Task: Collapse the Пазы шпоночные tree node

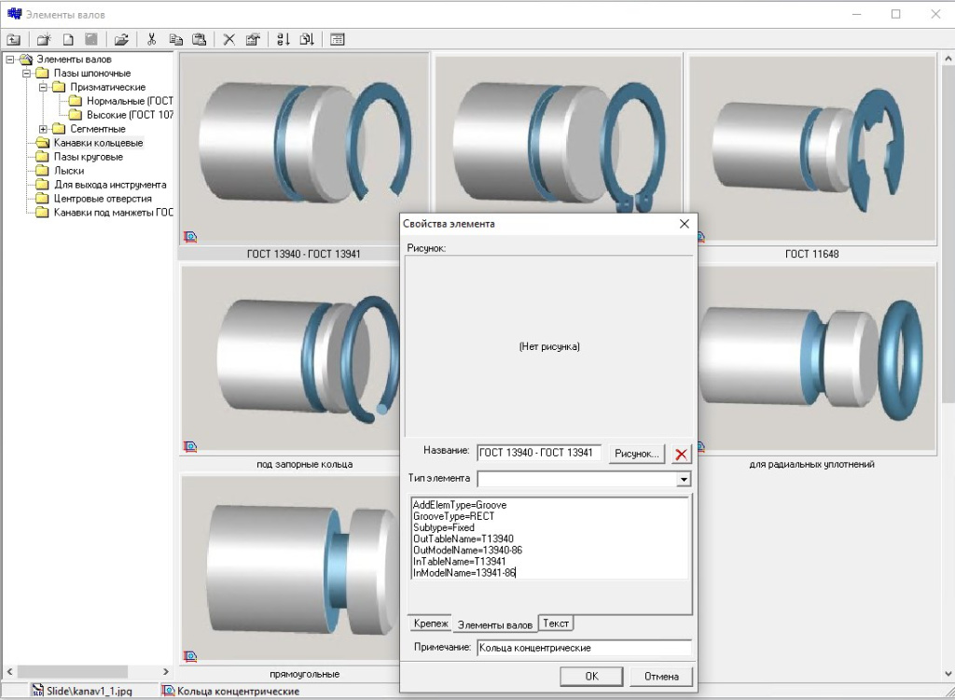Action: click(x=26, y=73)
